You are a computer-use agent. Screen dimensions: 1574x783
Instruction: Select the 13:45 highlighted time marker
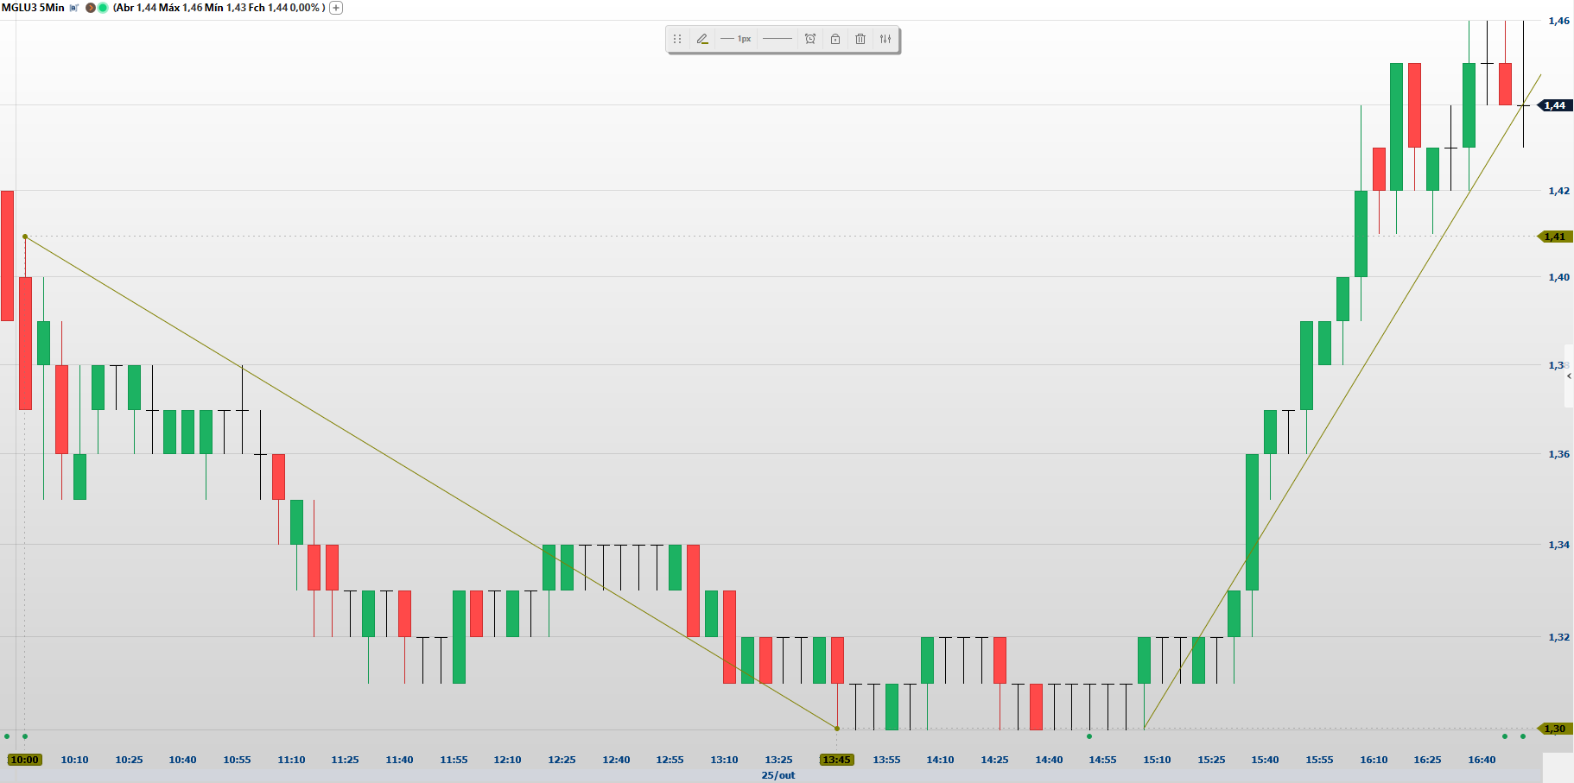tap(836, 760)
